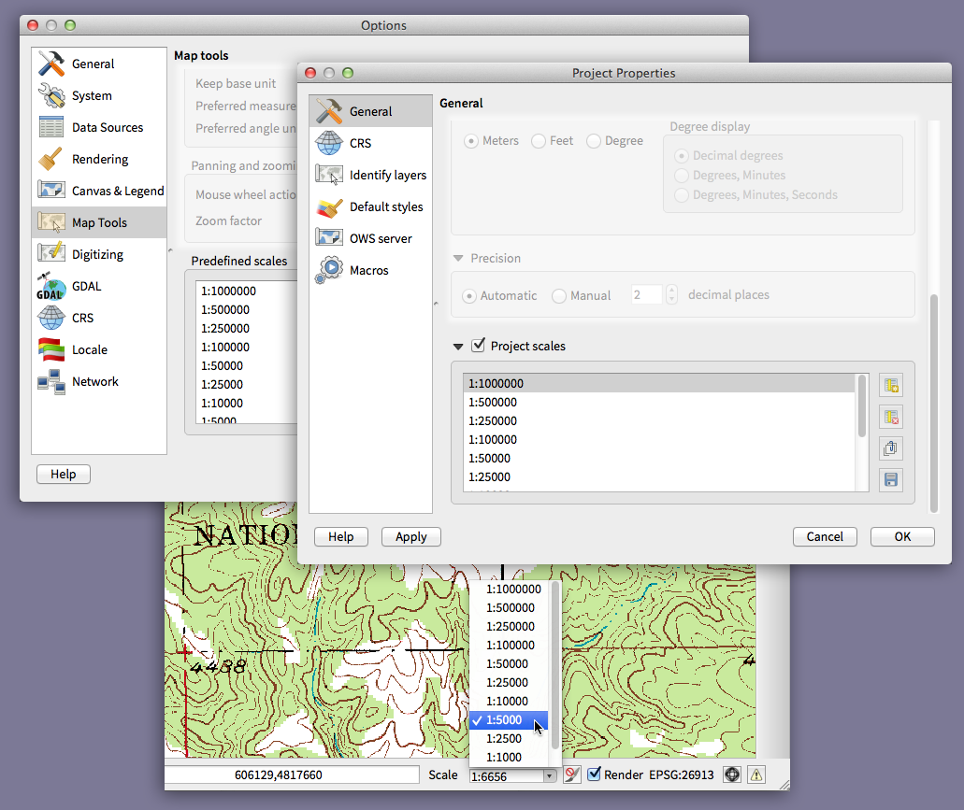964x810 pixels.
Task: Select 1:250000 in Project scales list
Action: [x=492, y=420]
